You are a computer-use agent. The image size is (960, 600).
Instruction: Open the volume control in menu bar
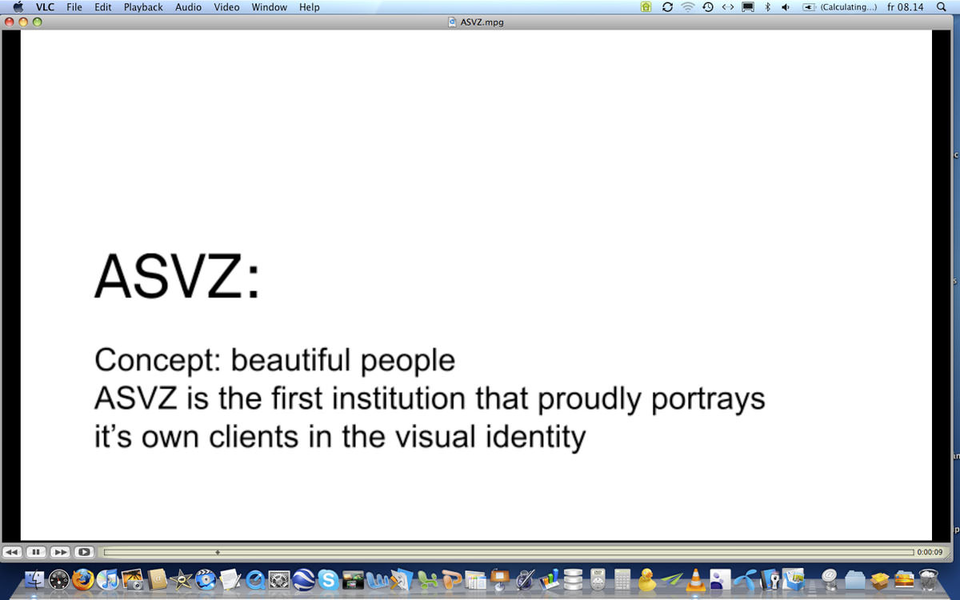786,7
